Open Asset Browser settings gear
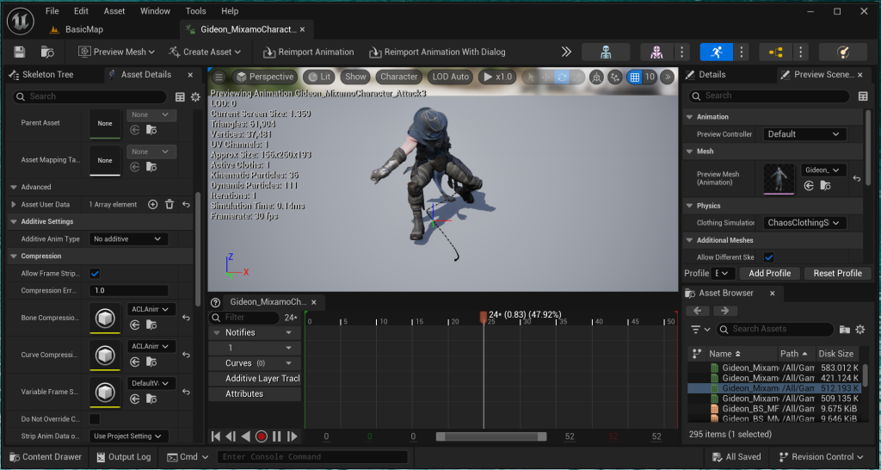881x470 pixels. coord(860,330)
